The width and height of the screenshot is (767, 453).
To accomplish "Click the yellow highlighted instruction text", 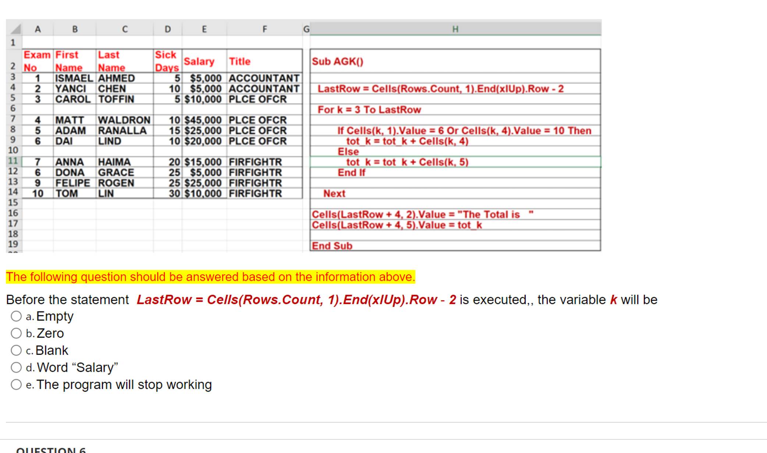I will tap(210, 277).
